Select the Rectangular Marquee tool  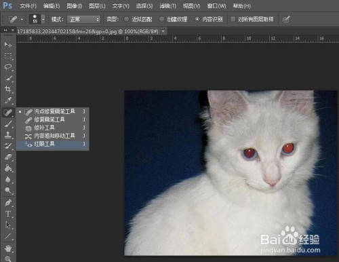[8, 56]
